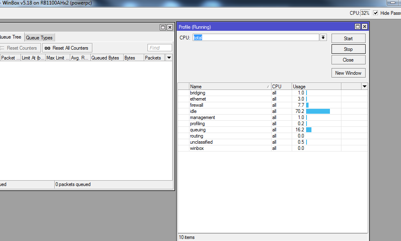Select the firewall row
The image size is (401, 241).
coord(273,105)
